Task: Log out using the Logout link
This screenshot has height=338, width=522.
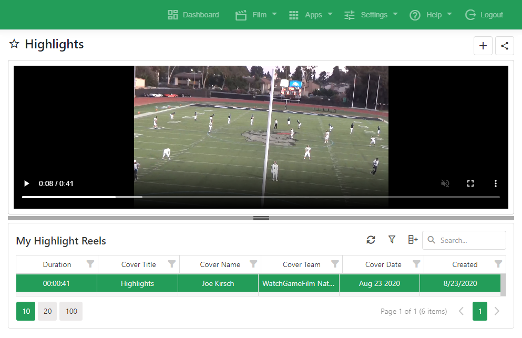Action: coord(485,15)
